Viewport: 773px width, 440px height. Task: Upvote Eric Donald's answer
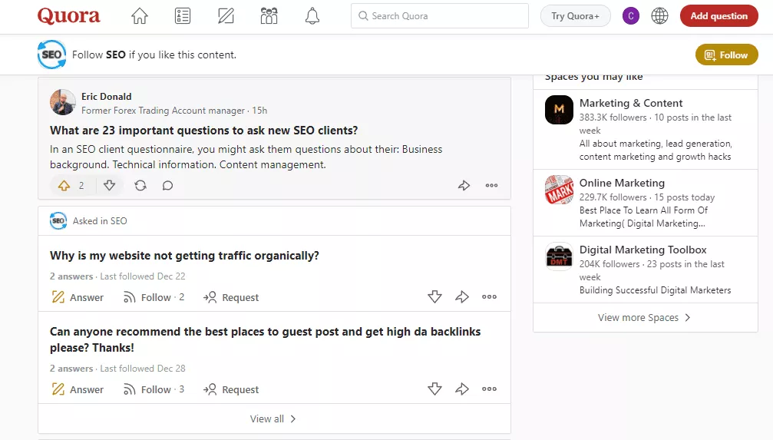click(x=64, y=186)
